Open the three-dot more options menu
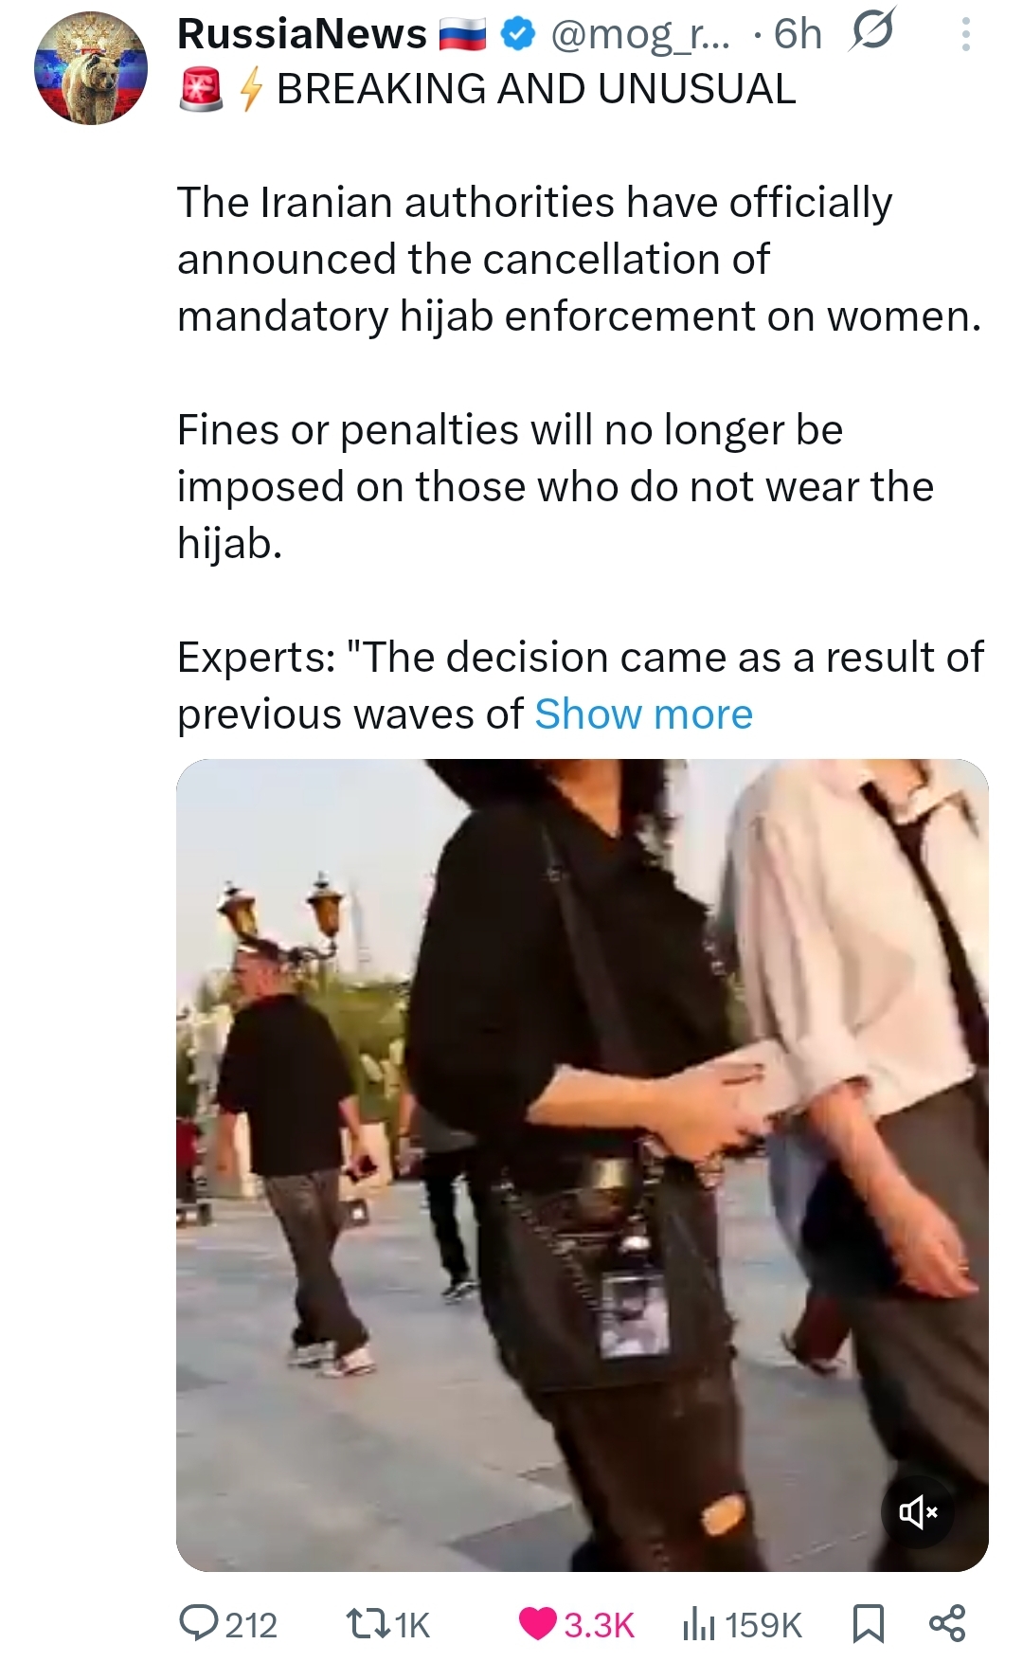1023x1662 pixels. [965, 35]
